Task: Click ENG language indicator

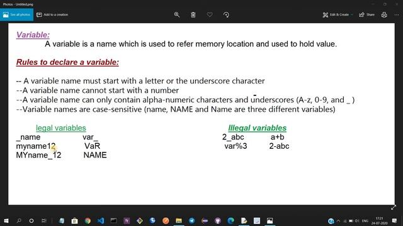Action: point(365,220)
